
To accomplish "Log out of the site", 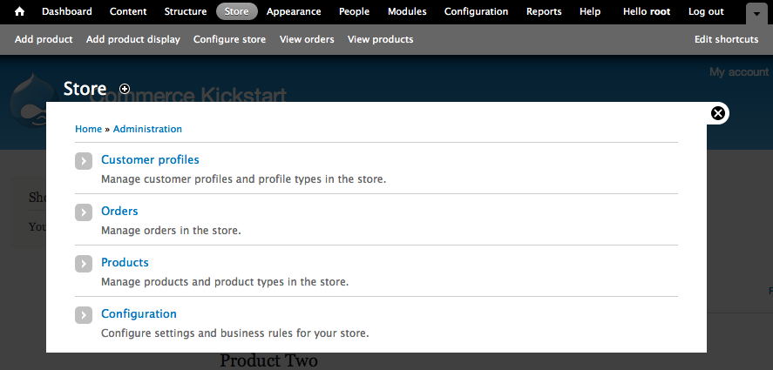I will [x=706, y=11].
